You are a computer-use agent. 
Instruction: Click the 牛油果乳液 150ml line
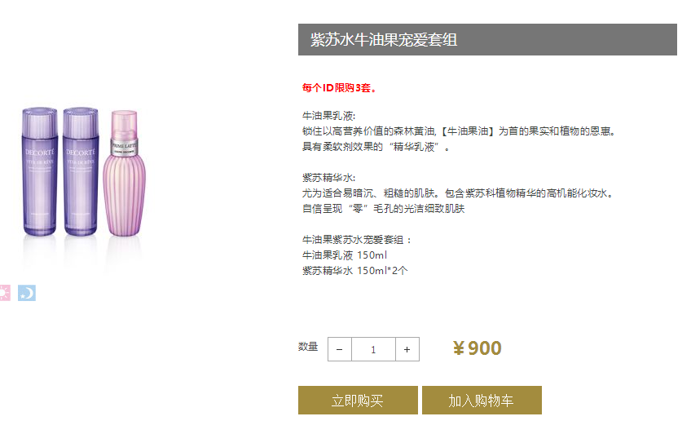click(345, 255)
